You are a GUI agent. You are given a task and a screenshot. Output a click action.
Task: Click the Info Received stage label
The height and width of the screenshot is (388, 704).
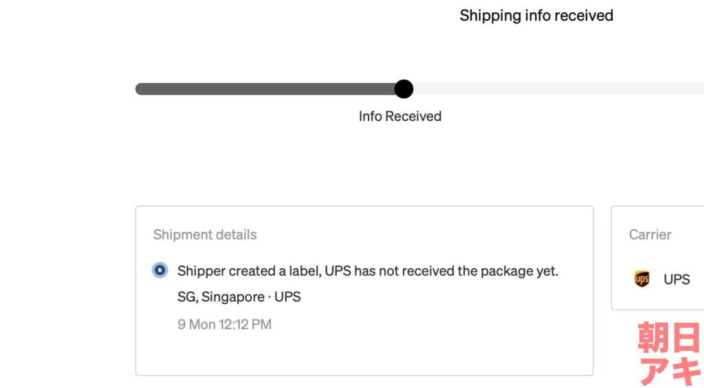tap(400, 116)
